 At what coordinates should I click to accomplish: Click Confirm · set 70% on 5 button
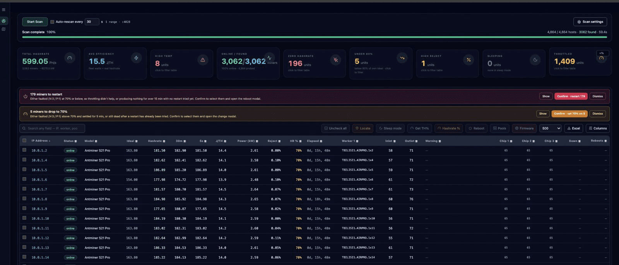[569, 114]
